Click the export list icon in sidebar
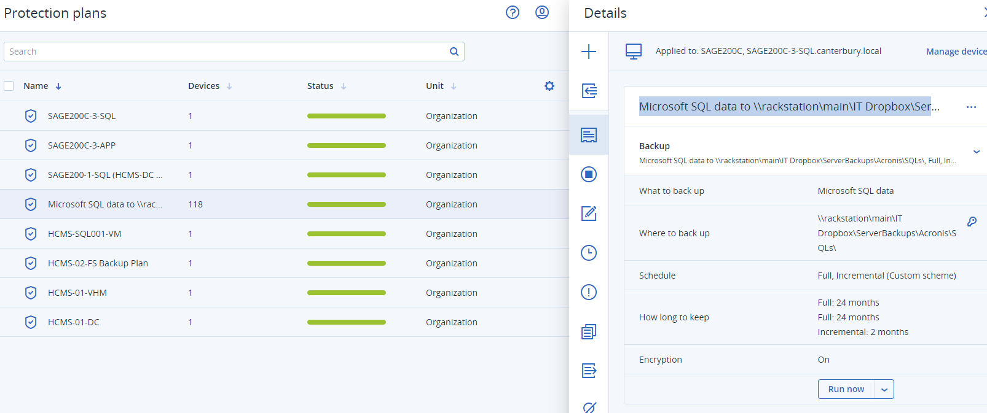987x413 pixels. coord(589,371)
